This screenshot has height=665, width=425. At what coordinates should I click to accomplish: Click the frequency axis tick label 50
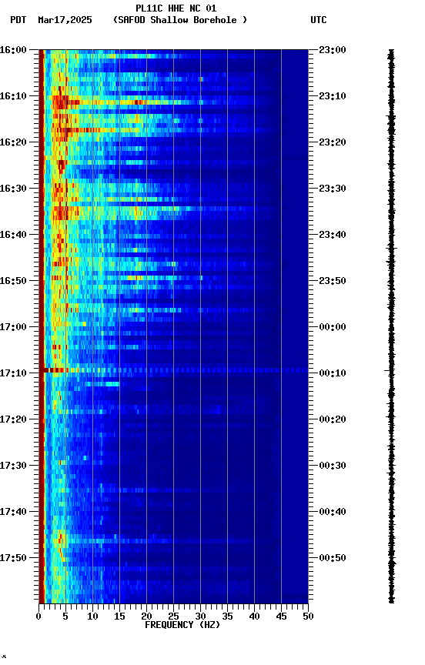pos(309,617)
